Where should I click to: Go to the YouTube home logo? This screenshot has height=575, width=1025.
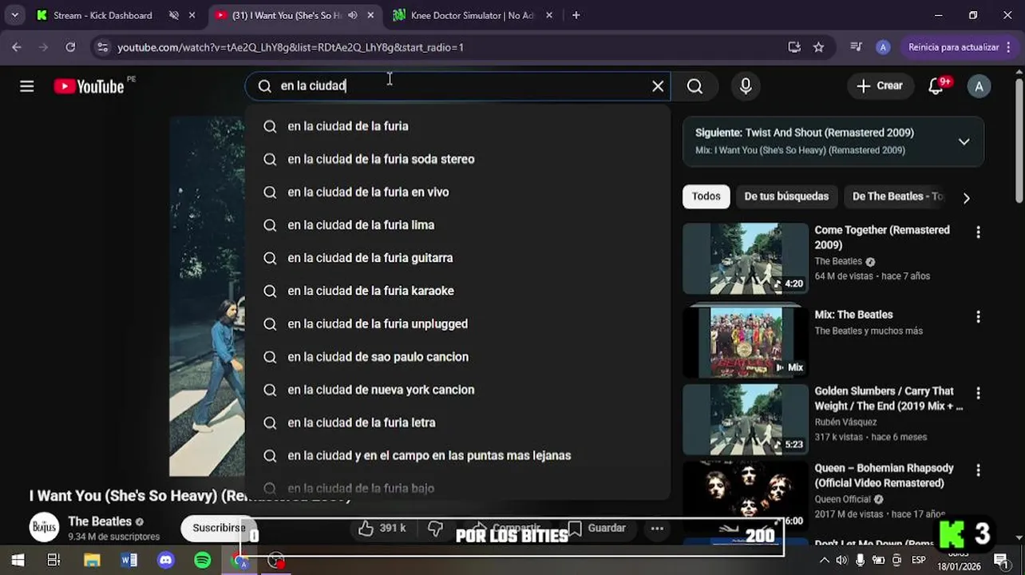coord(89,86)
